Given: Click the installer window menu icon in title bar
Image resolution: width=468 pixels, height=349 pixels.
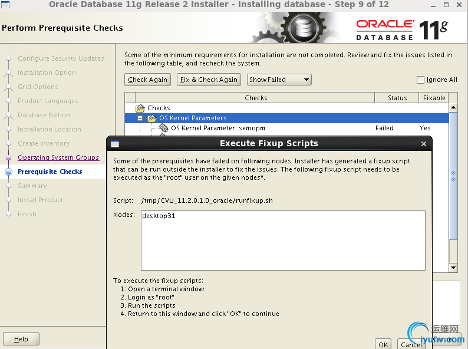Looking at the screenshot, I should [5, 4].
